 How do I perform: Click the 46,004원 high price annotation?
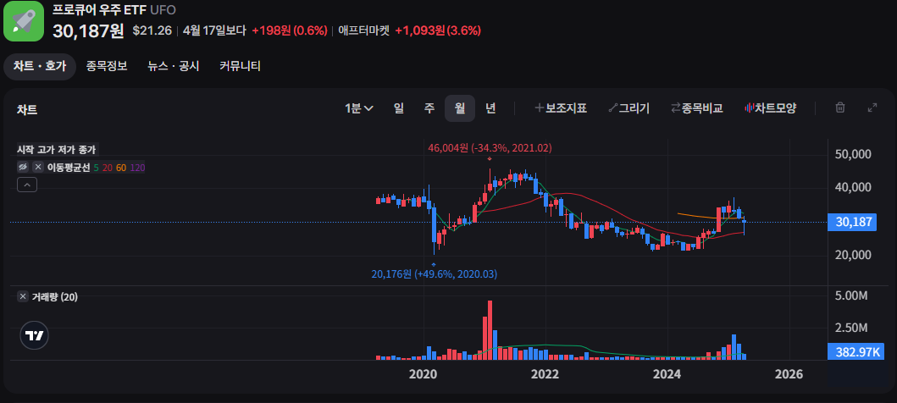click(x=490, y=148)
